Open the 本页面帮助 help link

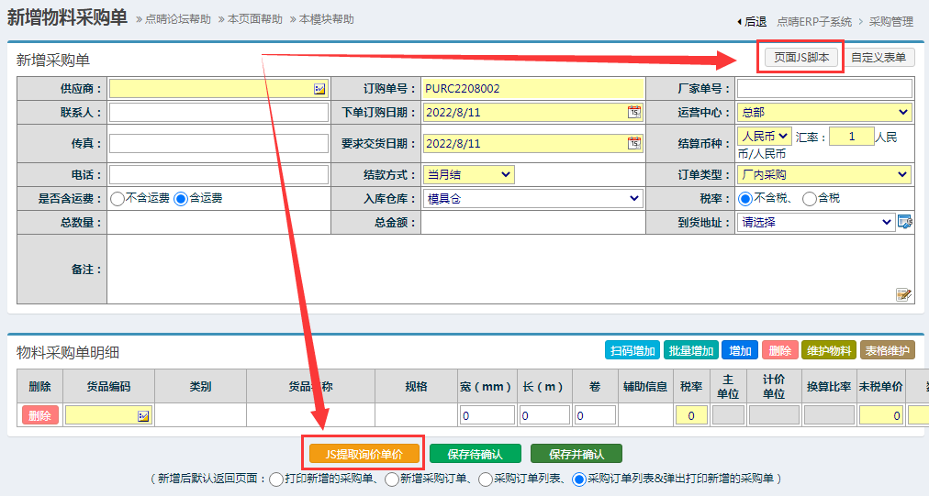[254, 19]
